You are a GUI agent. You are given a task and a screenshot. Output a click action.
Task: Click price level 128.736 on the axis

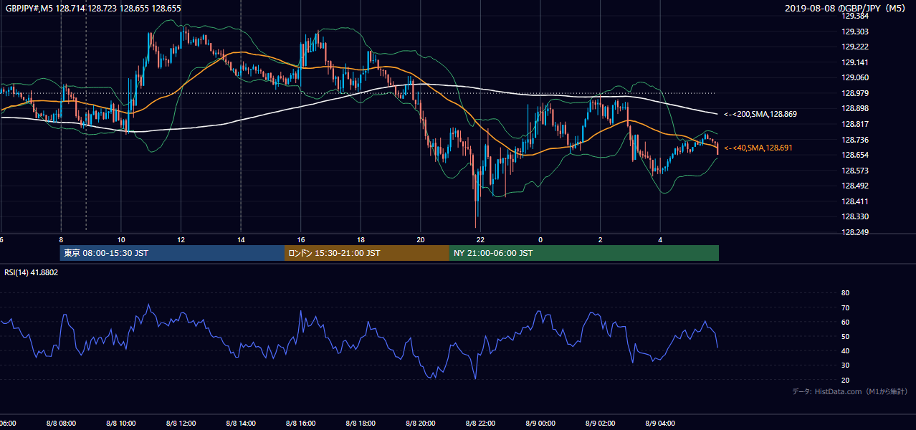(854, 140)
